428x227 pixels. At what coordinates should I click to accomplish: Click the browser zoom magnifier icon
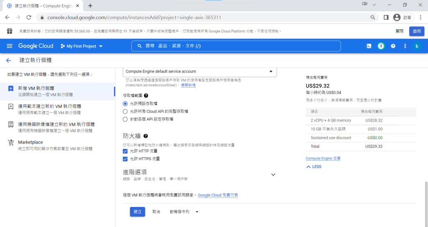click(x=372, y=18)
